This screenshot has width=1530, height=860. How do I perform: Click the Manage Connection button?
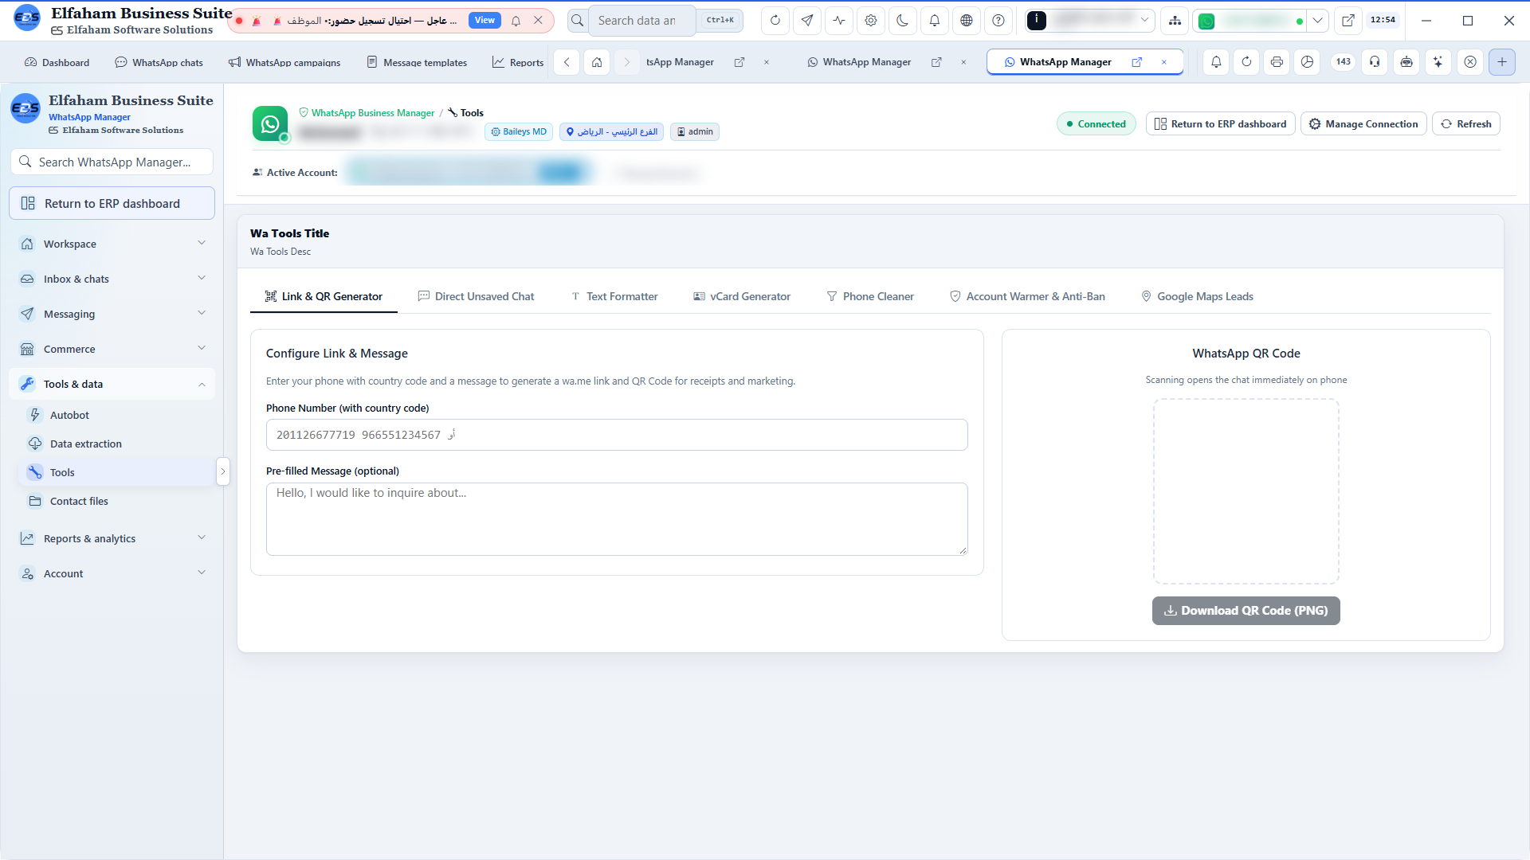1363,124
